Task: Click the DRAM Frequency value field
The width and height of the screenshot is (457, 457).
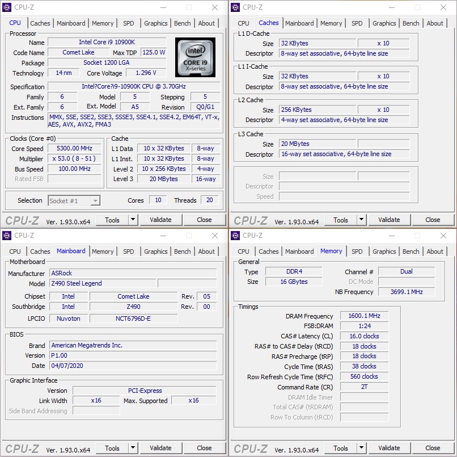Action: coord(363,316)
